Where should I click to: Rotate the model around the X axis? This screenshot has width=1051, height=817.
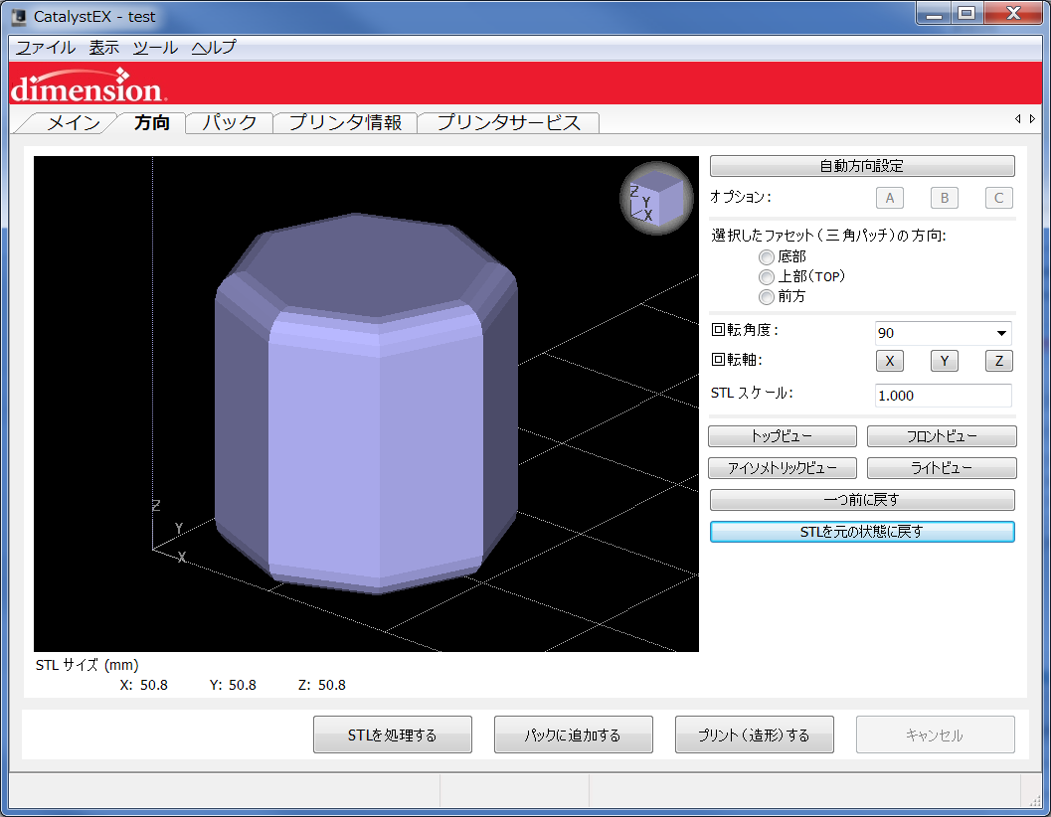pos(889,361)
